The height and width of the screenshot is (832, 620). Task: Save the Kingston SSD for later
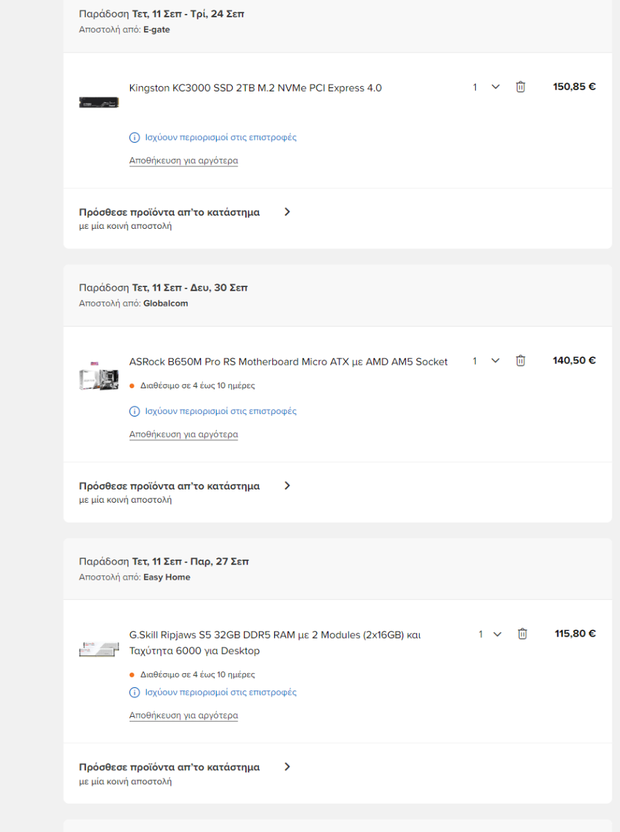tap(184, 161)
